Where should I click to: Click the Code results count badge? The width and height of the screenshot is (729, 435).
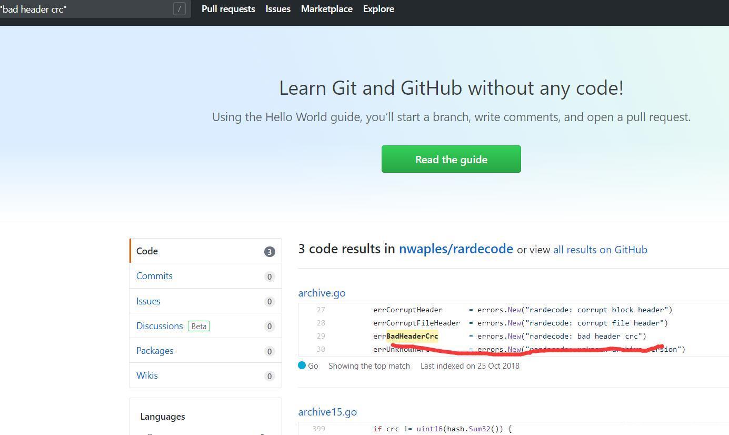269,252
